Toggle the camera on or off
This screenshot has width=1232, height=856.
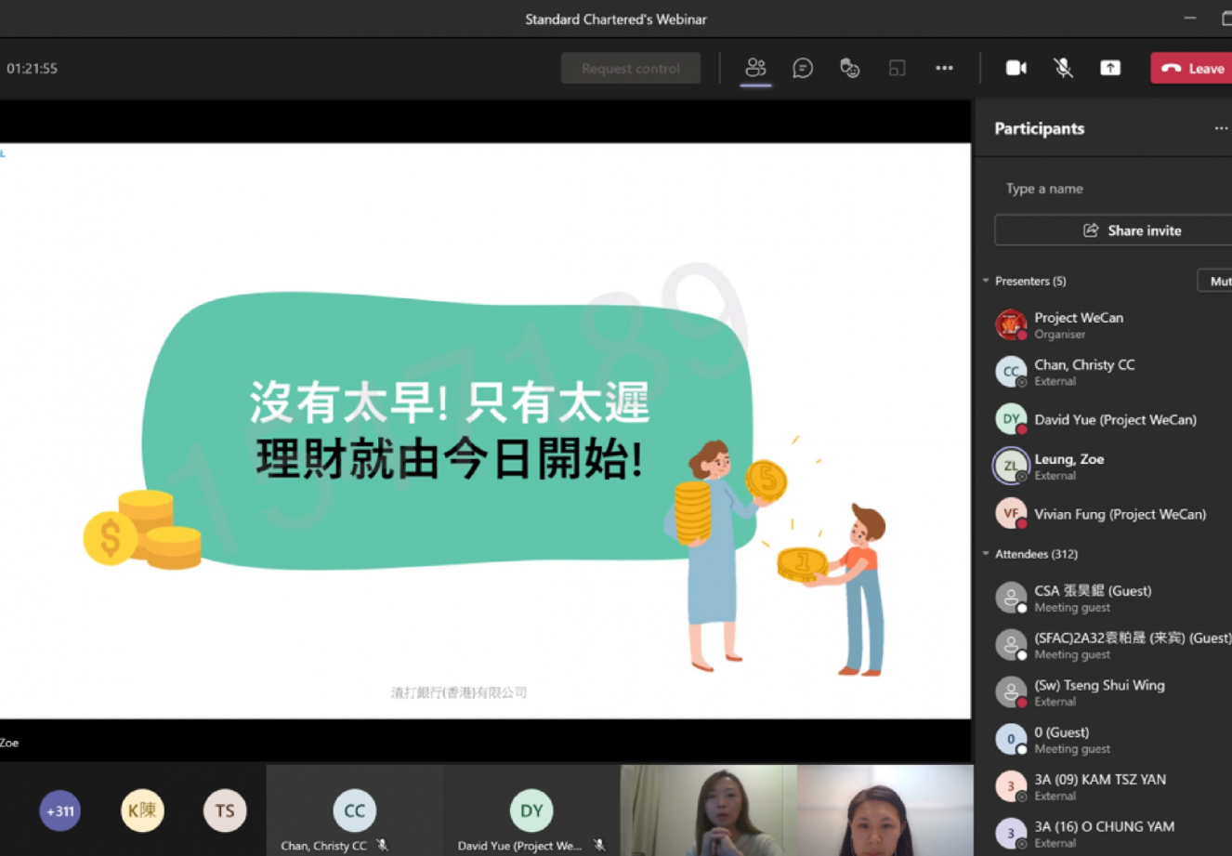pyautogui.click(x=1016, y=68)
